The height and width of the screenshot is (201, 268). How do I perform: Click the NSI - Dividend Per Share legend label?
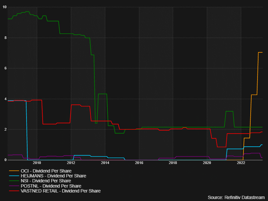[46, 181]
